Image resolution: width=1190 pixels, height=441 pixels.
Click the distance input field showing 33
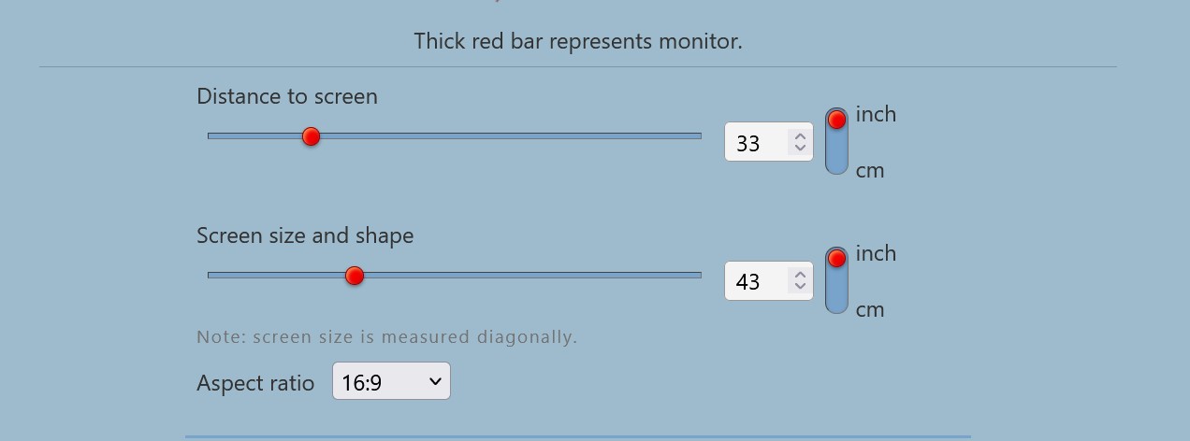click(x=769, y=142)
